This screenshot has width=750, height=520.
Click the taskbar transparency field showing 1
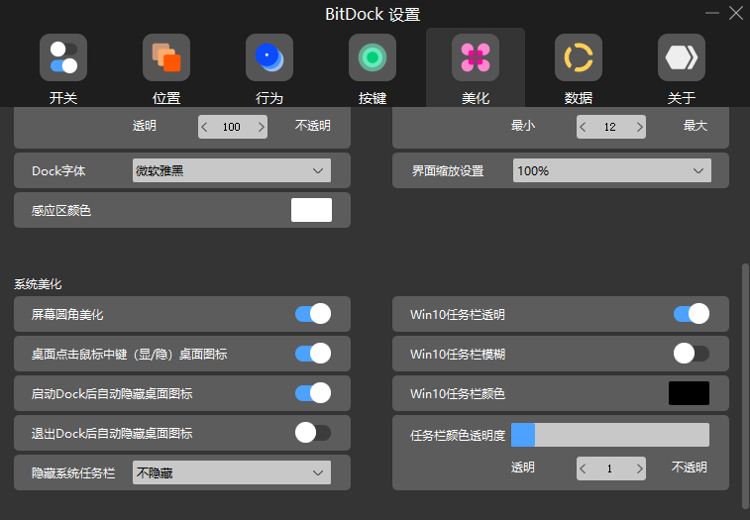pyautogui.click(x=610, y=468)
